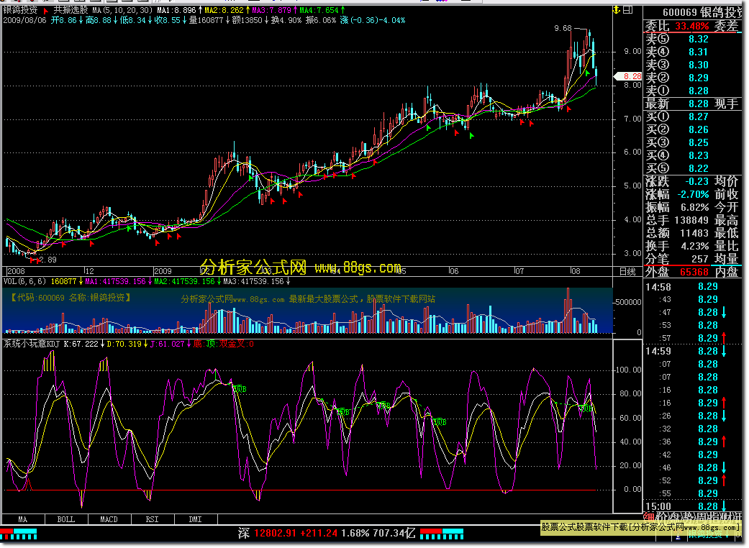Switch to the MA indicator tab
Image resolution: width=749 pixels, height=548 pixels.
click(x=22, y=519)
